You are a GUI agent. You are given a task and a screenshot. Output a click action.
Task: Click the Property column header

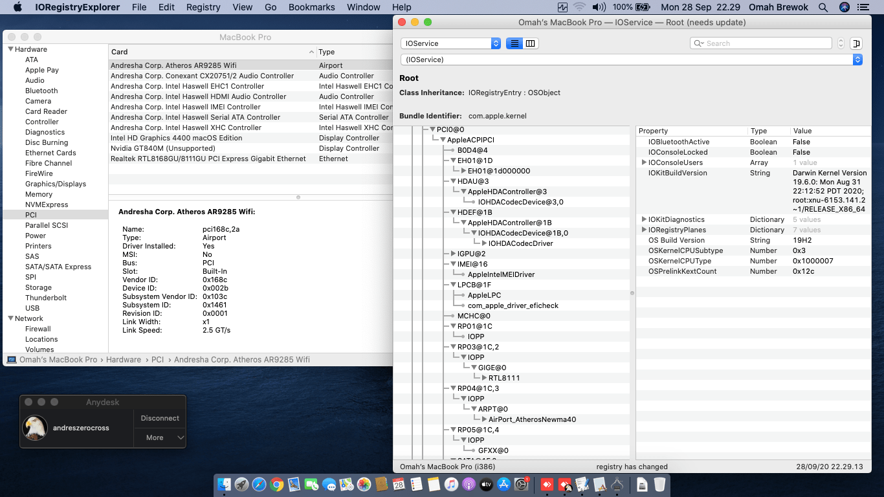pos(692,131)
